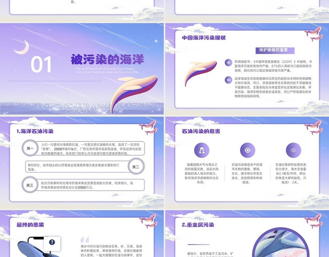Select the 石油污染的危害 heading

pos(201,132)
